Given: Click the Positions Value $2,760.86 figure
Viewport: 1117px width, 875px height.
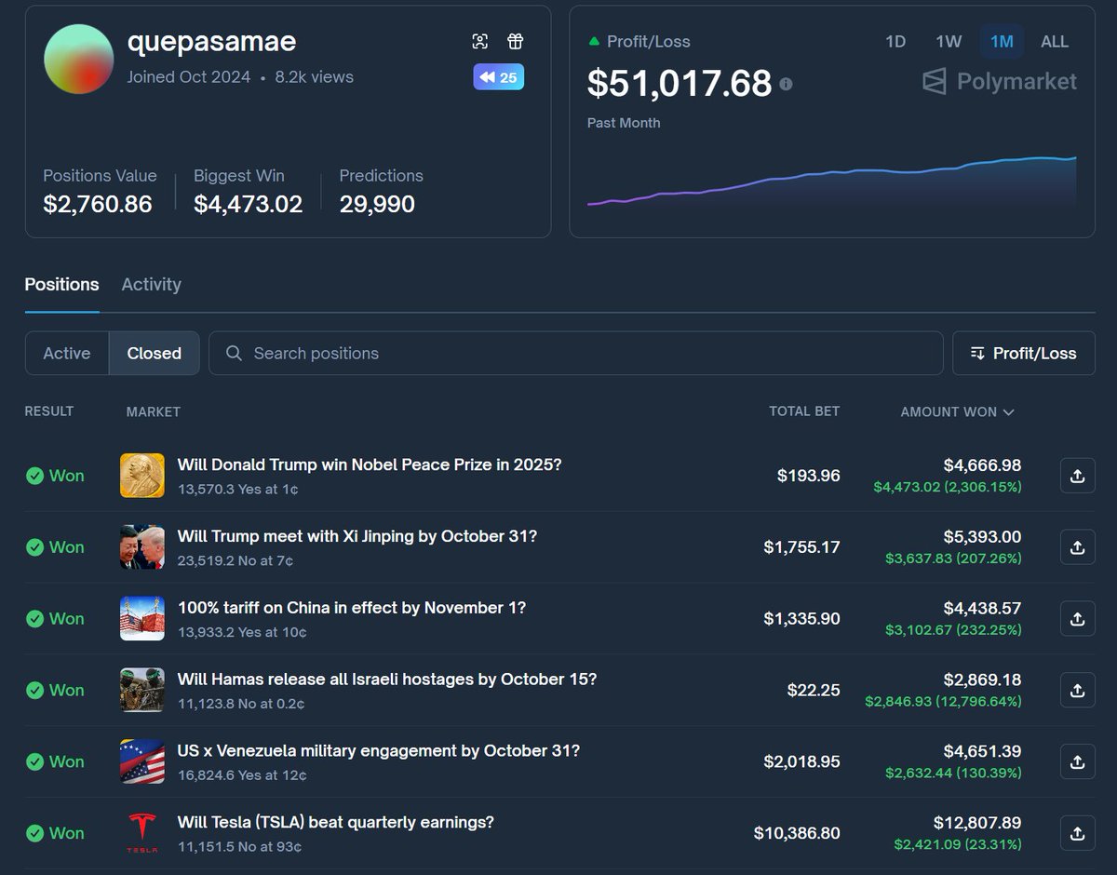Looking at the screenshot, I should click(x=98, y=205).
